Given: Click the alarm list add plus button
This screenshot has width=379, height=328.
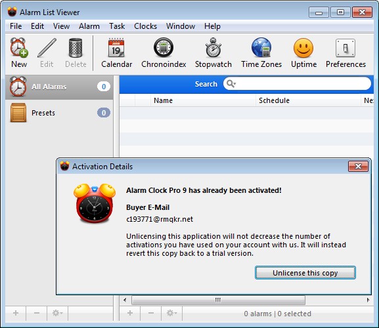Looking at the screenshot, I should [x=130, y=314].
